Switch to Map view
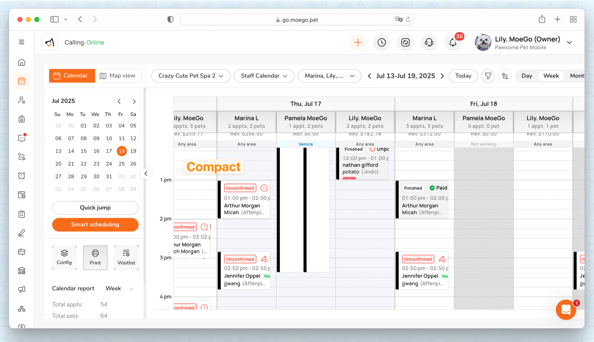Viewport: 594px width, 342px height. (x=118, y=76)
